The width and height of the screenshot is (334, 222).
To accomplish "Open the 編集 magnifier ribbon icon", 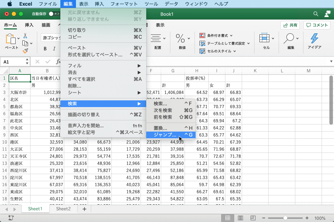I will 289,38.
